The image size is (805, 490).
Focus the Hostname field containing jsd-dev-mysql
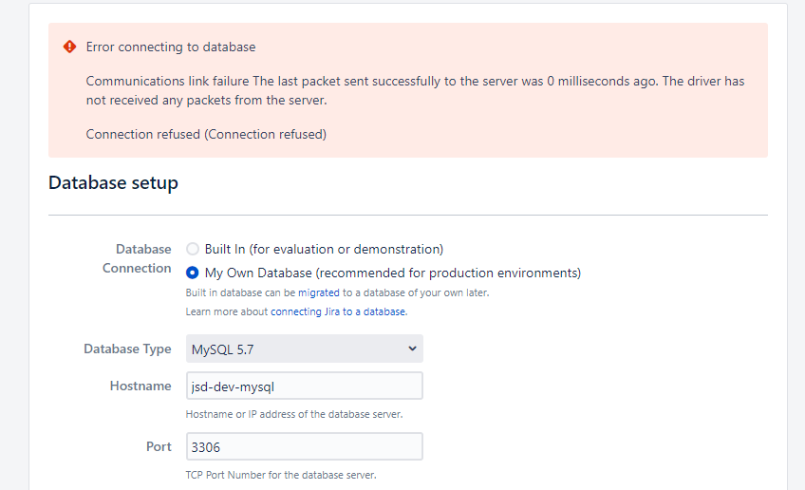point(305,386)
